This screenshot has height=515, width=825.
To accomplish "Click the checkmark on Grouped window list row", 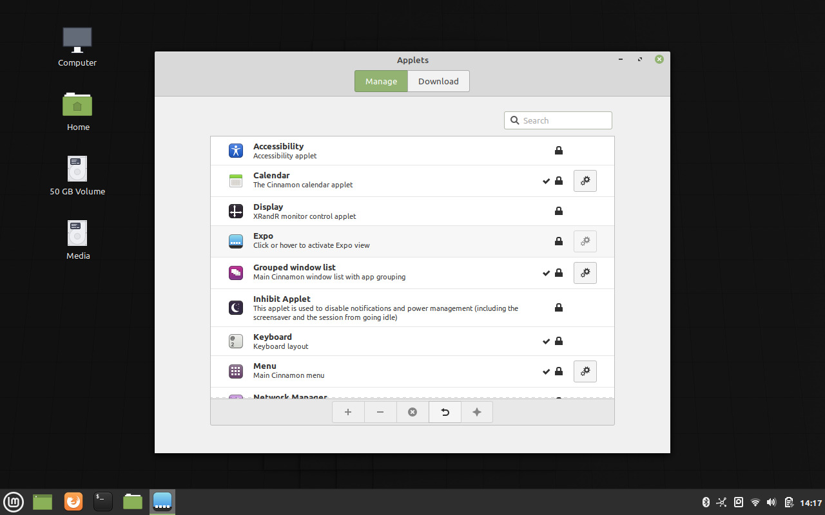I will tap(547, 273).
